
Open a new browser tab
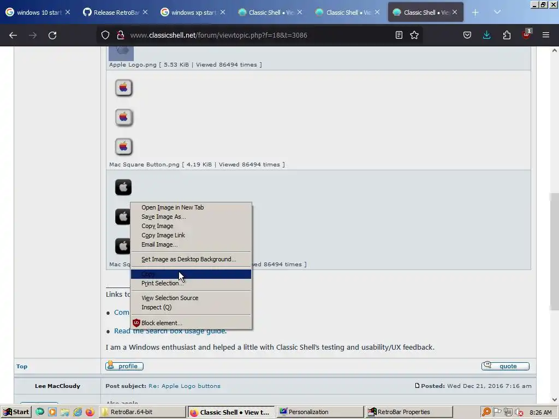click(x=475, y=13)
